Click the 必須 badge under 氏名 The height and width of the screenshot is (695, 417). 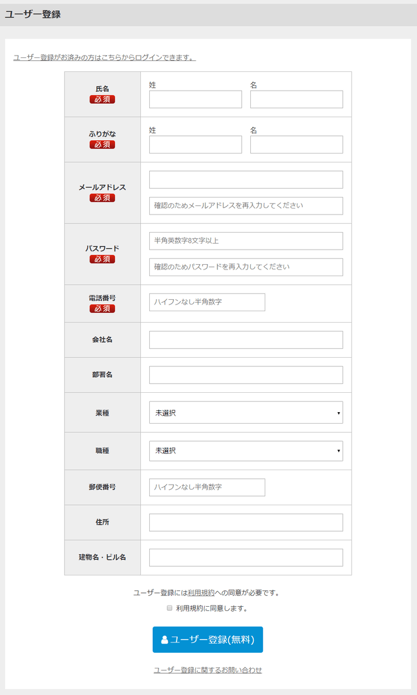point(102,99)
